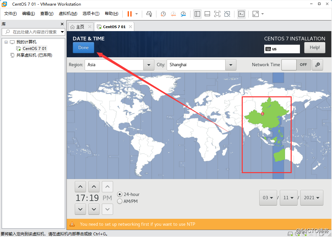Decrease the minutes value
This screenshot has width=332, height=237.
(x=94, y=209)
